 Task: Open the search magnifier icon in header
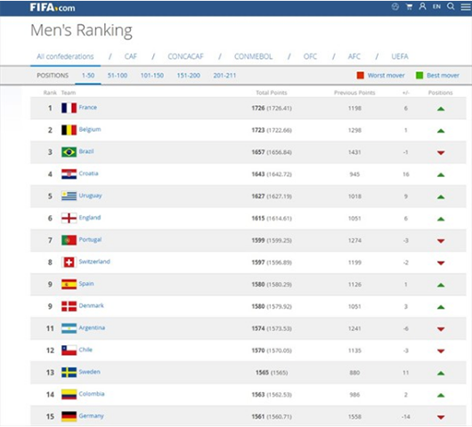[x=451, y=6]
